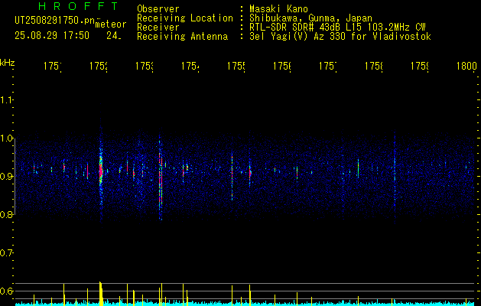Click the Observer field label

[158, 8]
